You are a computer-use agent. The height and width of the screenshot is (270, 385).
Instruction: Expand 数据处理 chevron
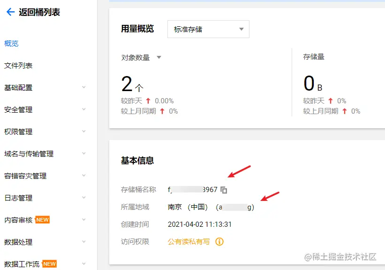tap(84, 242)
